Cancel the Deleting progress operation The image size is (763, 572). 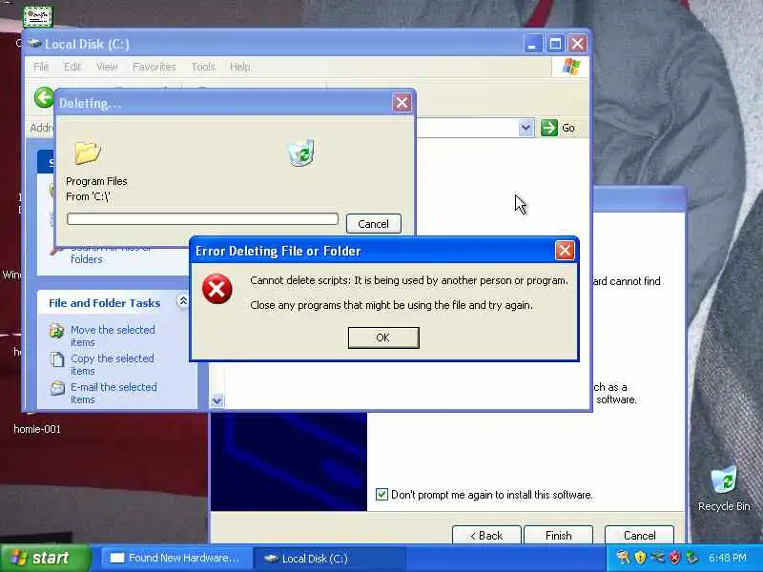[x=373, y=224]
